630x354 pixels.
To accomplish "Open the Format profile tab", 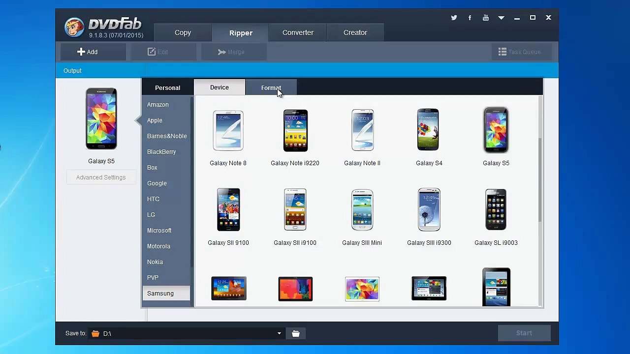I will pos(271,88).
